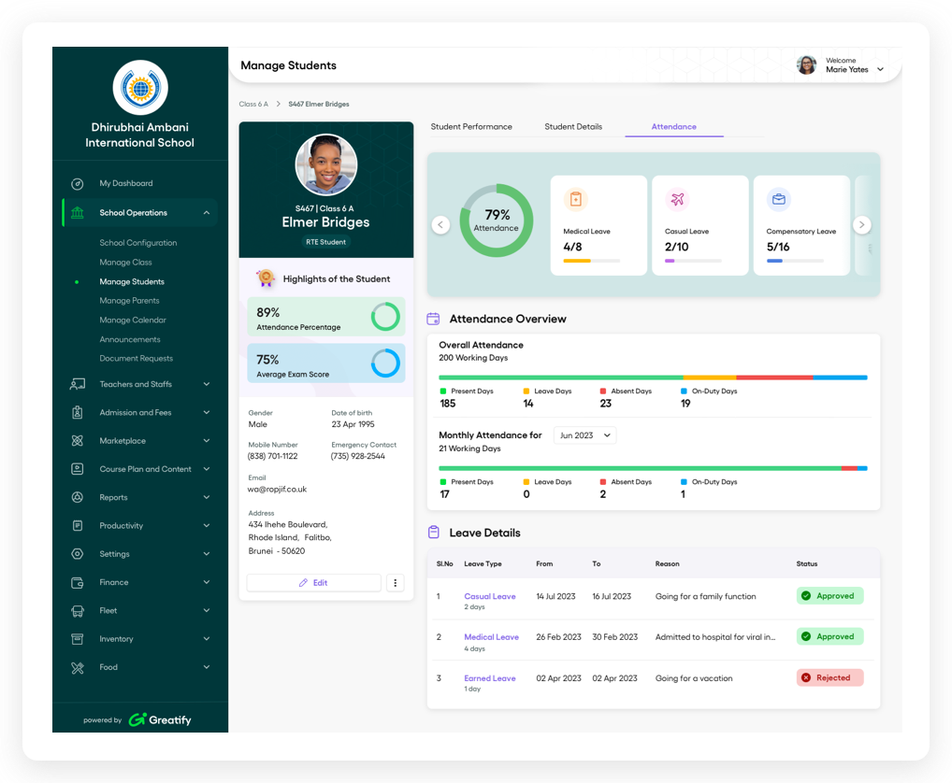952x783 pixels.
Task: Expand the Teachers and Staffs section
Action: pos(206,384)
